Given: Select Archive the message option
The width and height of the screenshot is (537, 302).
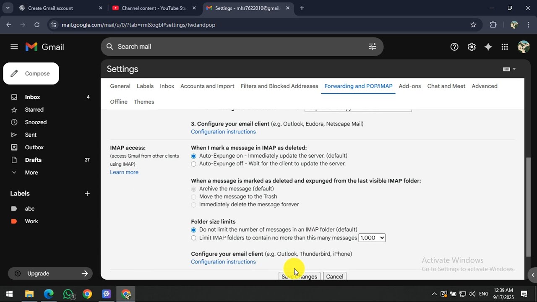Looking at the screenshot, I should point(193,189).
